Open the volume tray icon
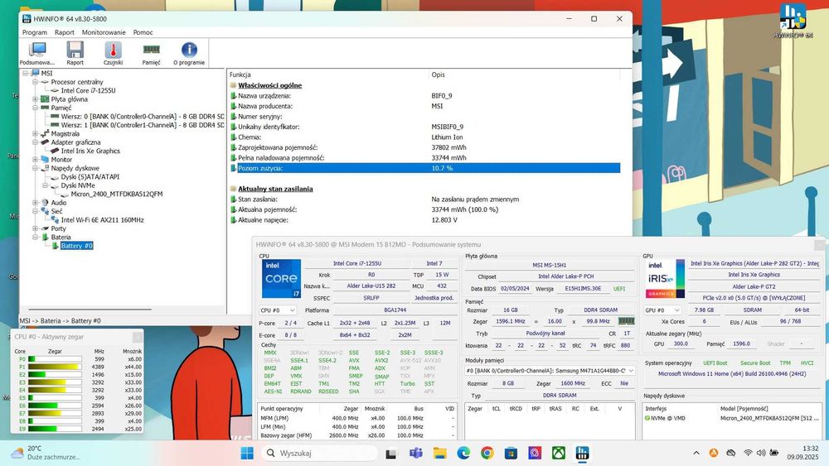The height and width of the screenshot is (466, 829). [x=761, y=453]
